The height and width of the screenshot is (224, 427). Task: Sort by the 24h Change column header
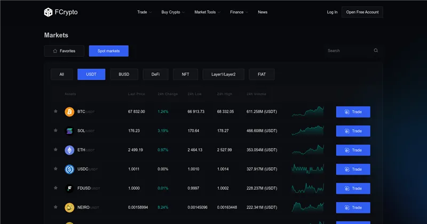click(x=168, y=94)
